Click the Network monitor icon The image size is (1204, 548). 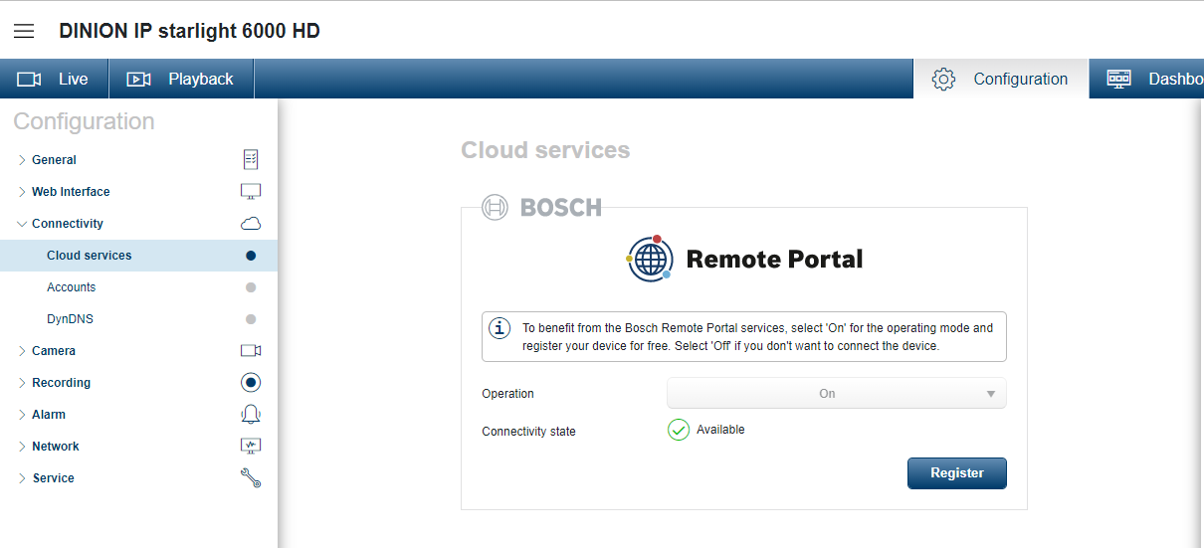(x=251, y=447)
